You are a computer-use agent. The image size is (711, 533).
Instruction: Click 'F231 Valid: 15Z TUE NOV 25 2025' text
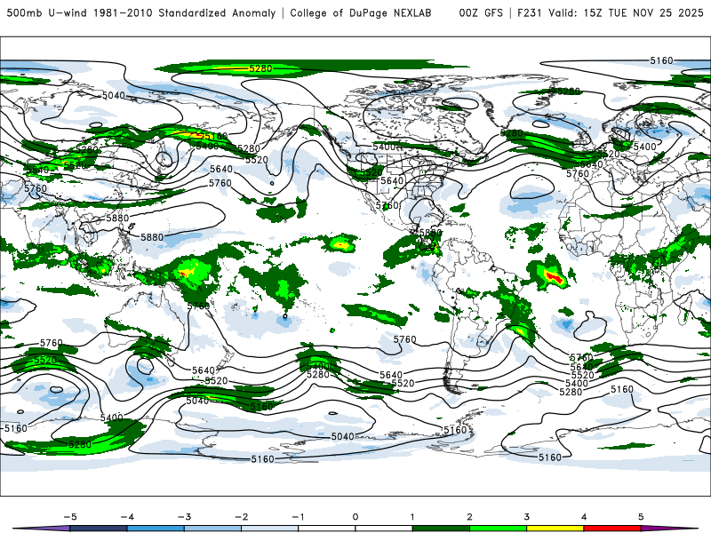tap(611, 12)
